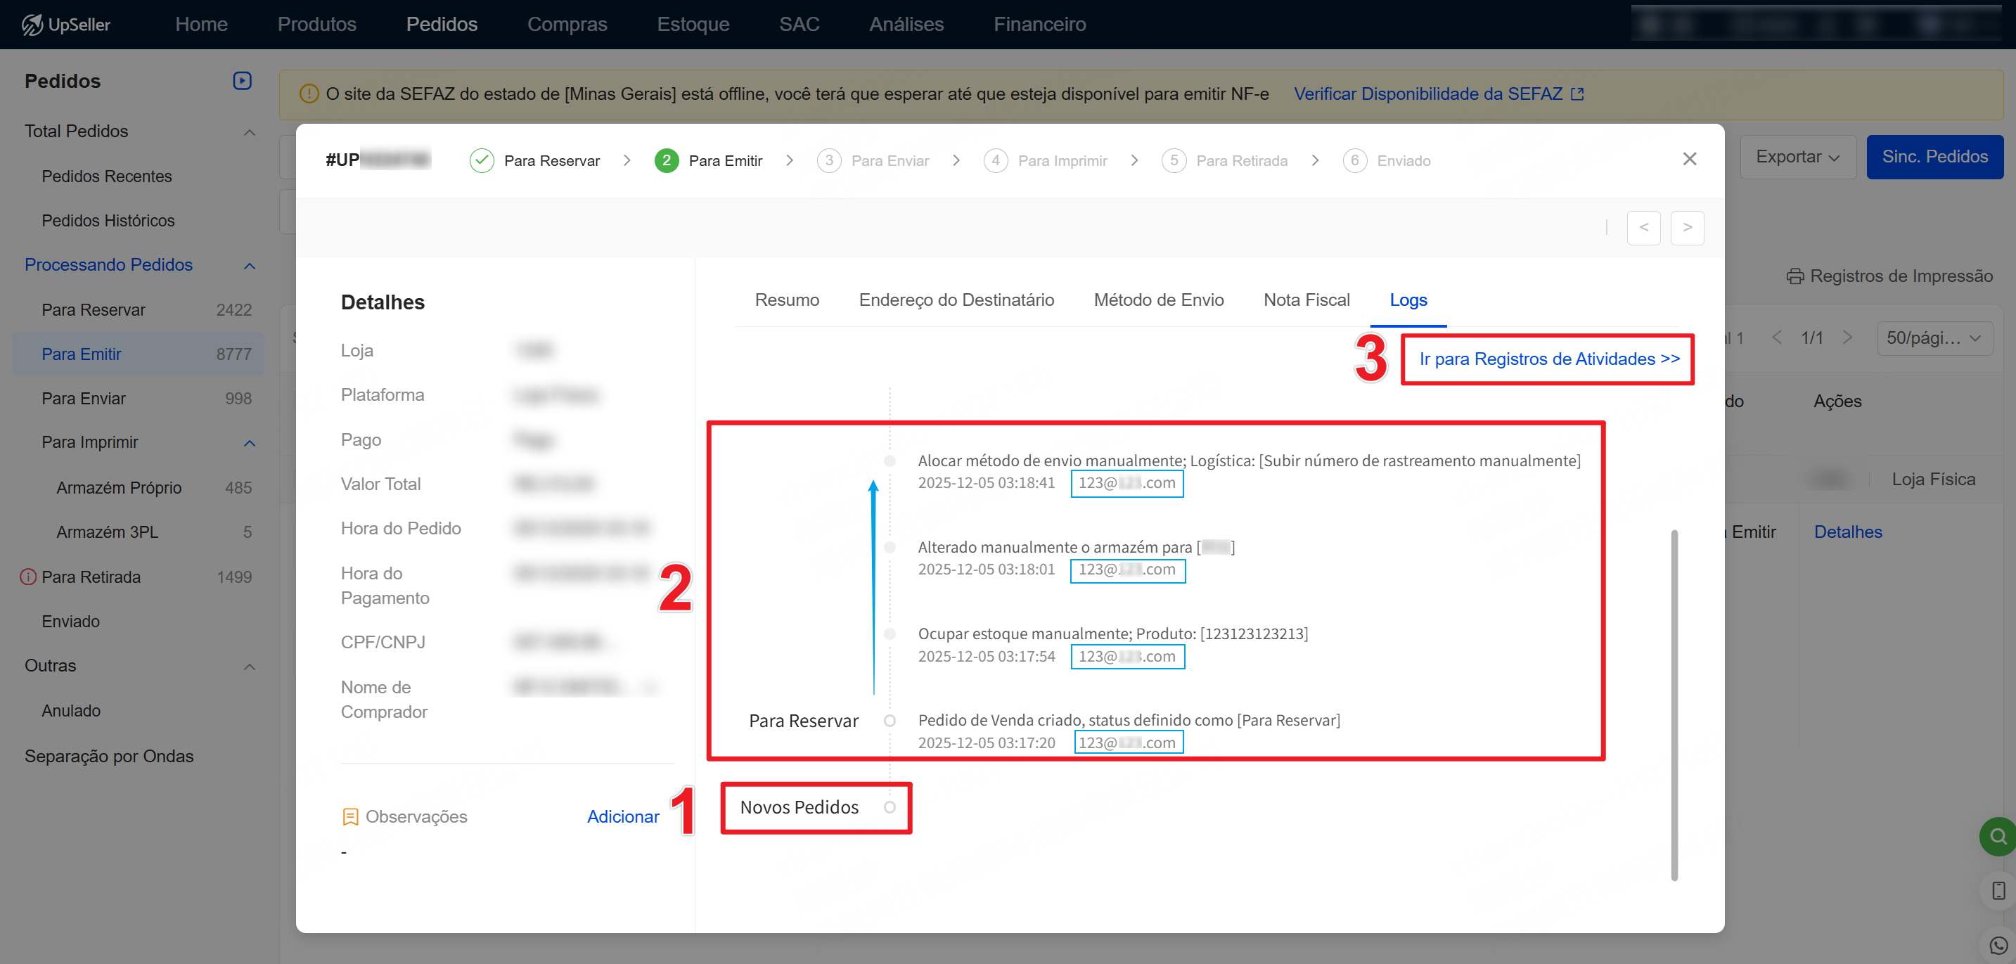2016x964 pixels.
Task: Click the WhatsApp chat floating icon
Action: click(x=1998, y=945)
